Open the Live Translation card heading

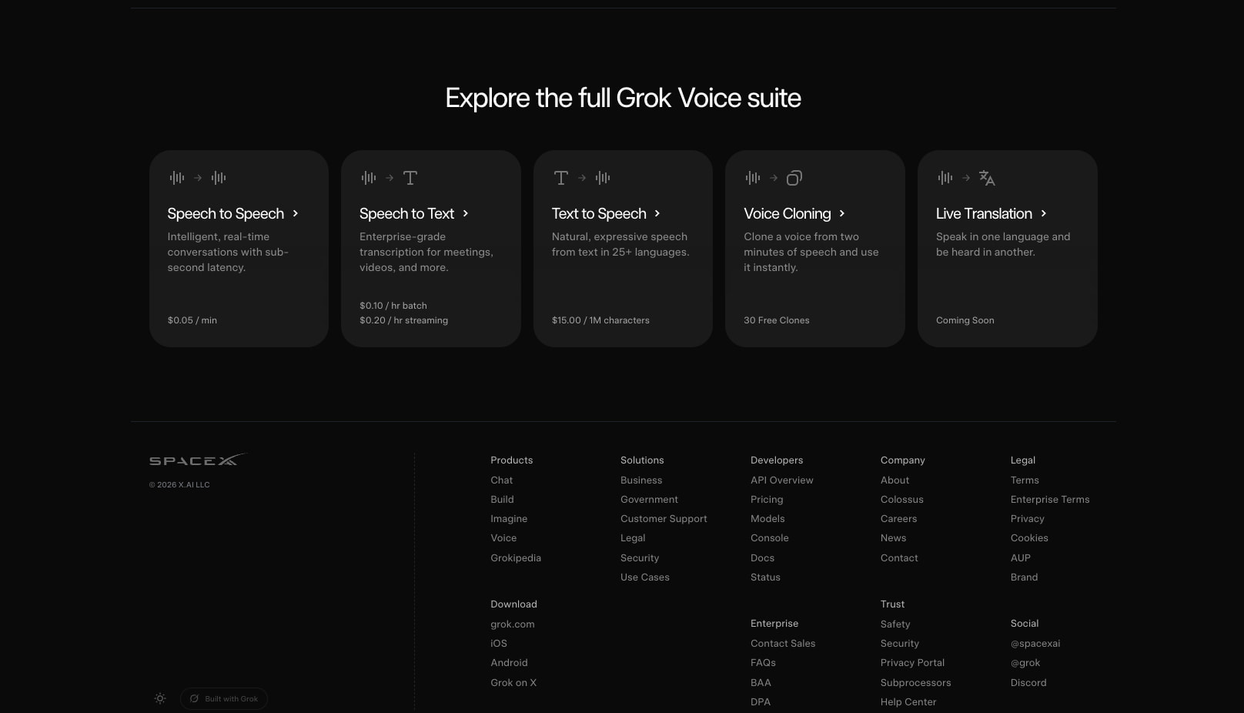(x=984, y=213)
